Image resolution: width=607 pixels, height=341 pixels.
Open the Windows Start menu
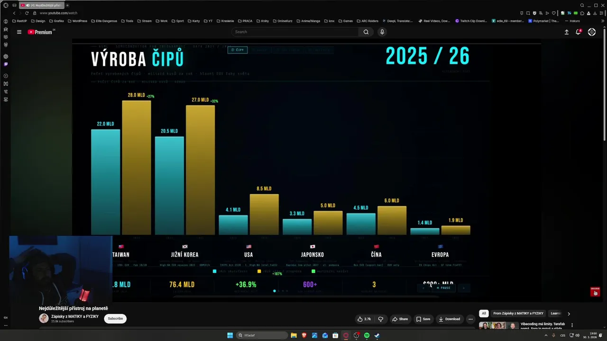[x=230, y=335]
